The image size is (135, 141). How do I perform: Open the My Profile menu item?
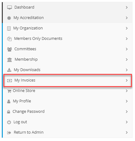pos(67,101)
